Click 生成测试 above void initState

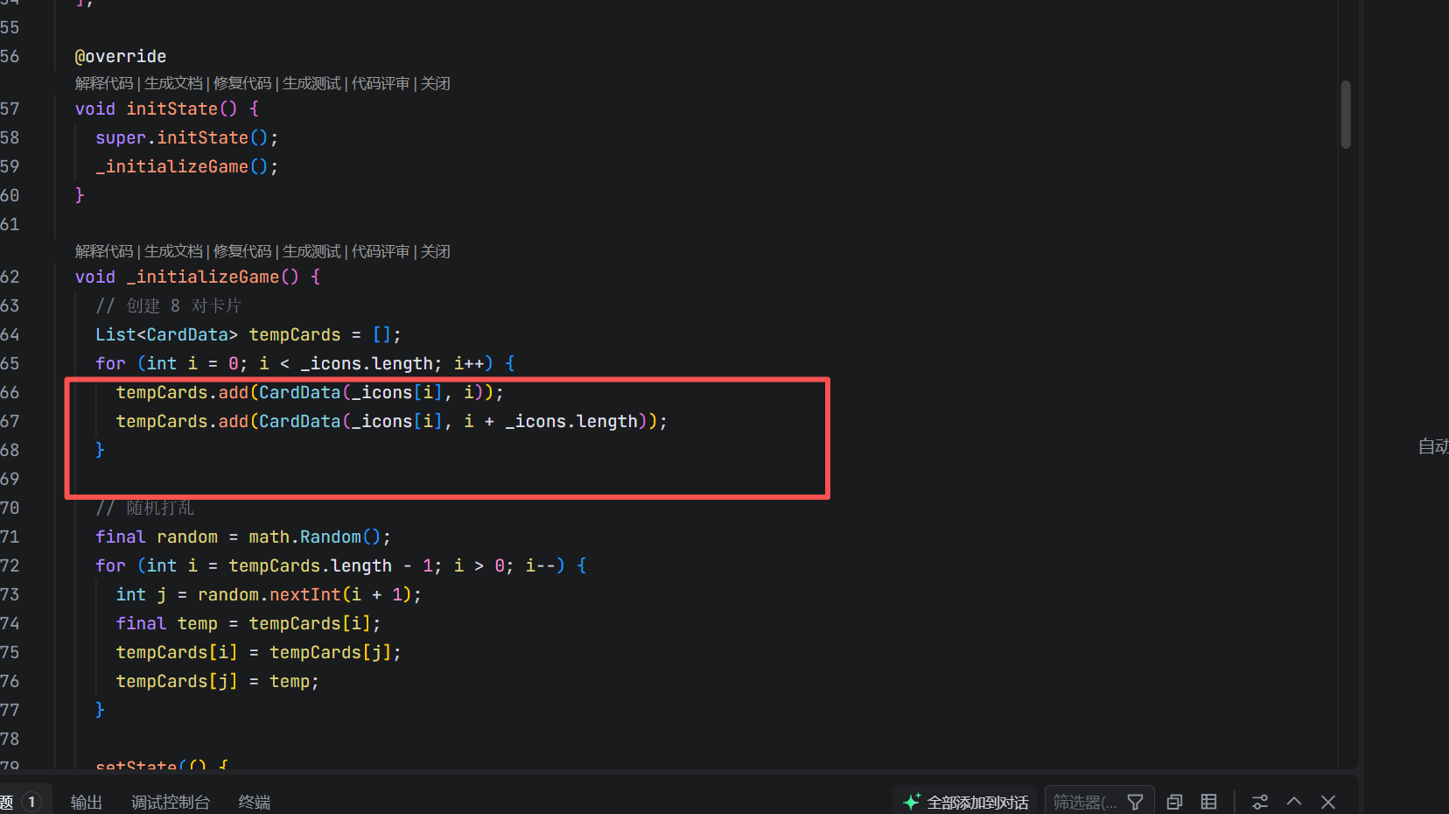point(311,83)
